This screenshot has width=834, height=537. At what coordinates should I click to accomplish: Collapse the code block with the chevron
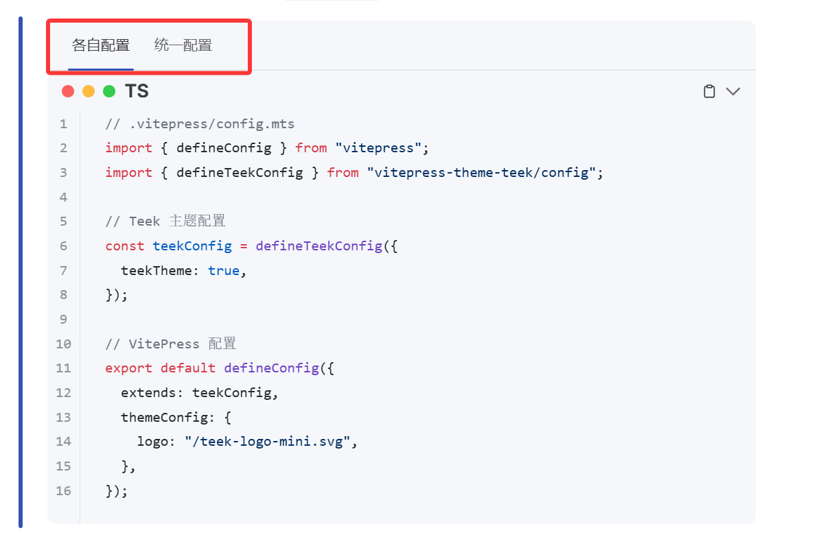click(x=733, y=91)
